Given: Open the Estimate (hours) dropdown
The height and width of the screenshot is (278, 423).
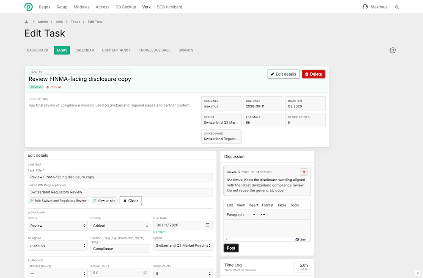Looking at the screenshot, I should [x=58, y=273].
